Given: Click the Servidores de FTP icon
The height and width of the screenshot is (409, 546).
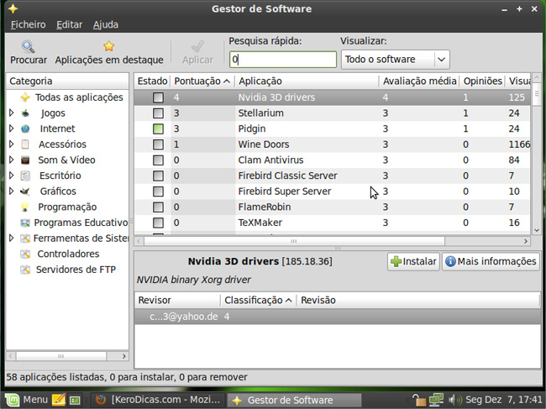Looking at the screenshot, I should coord(25,270).
